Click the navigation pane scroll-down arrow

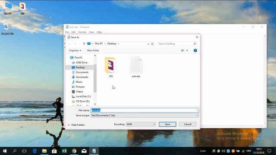(95, 104)
